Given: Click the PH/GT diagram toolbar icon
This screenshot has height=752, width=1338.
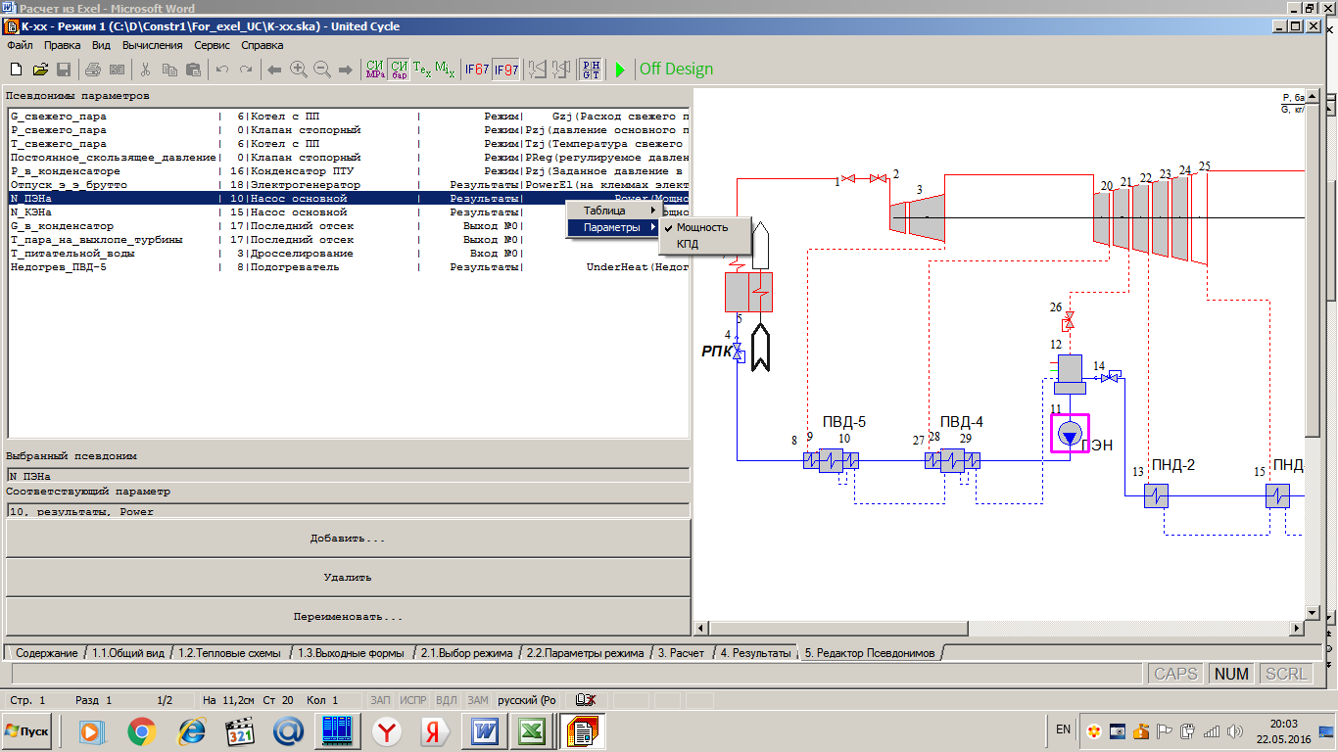Looking at the screenshot, I should [592, 70].
